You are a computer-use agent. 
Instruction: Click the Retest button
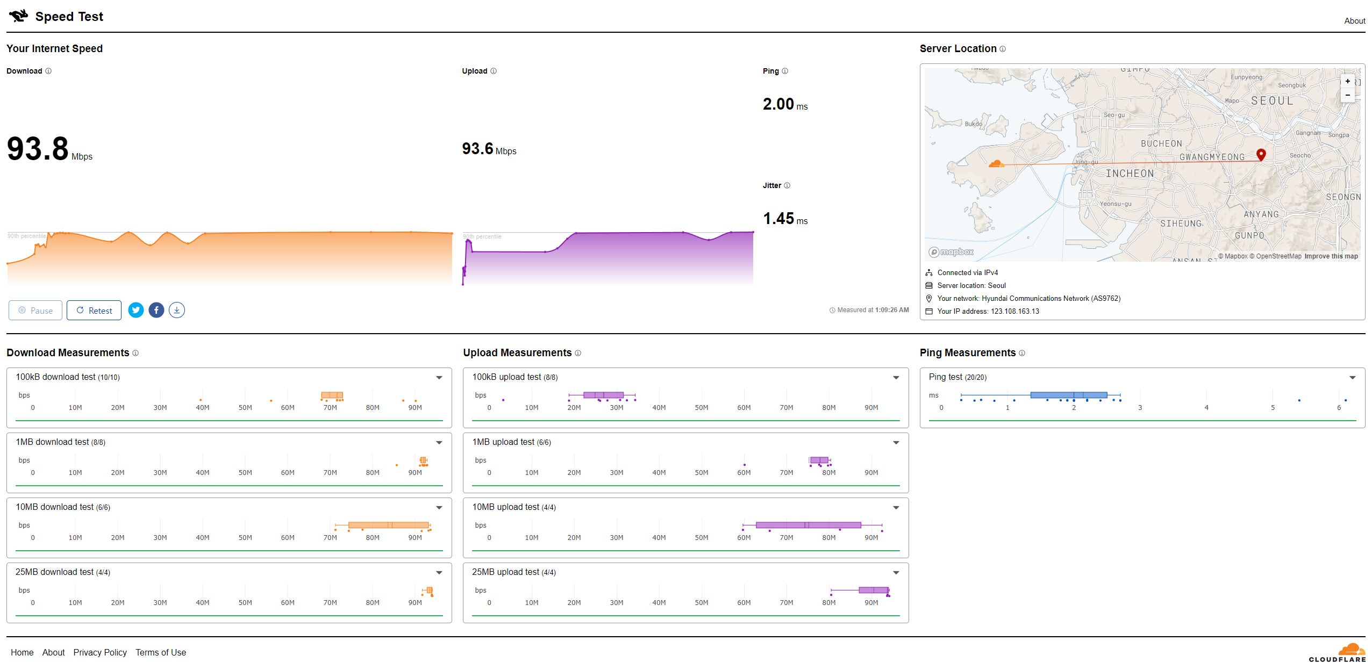pyautogui.click(x=94, y=311)
